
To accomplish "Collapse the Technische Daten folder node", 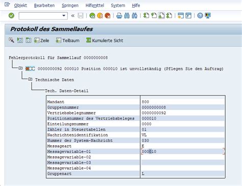I will point(30,79).
